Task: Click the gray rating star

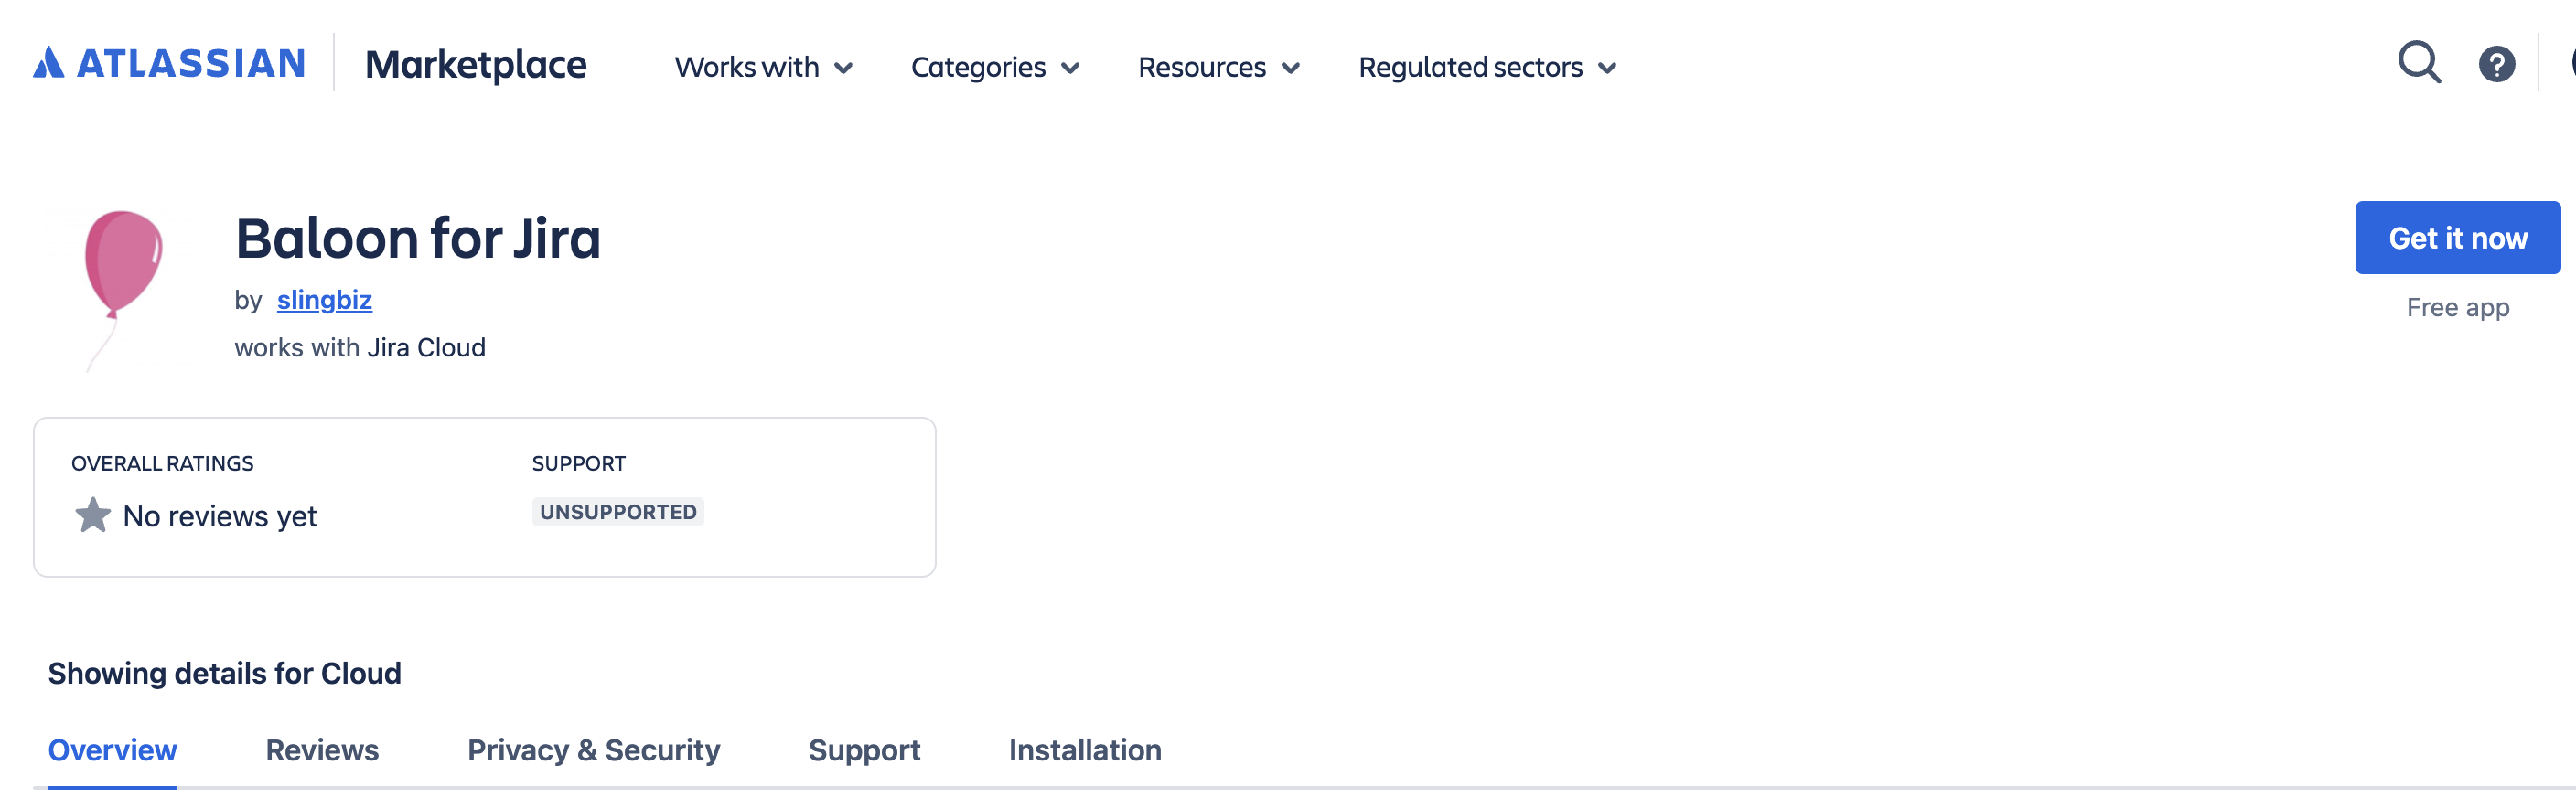Action: pyautogui.click(x=92, y=515)
